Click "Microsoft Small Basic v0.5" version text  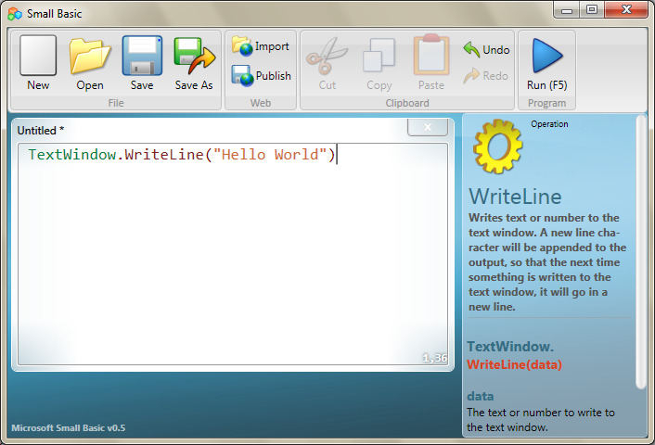(x=68, y=428)
